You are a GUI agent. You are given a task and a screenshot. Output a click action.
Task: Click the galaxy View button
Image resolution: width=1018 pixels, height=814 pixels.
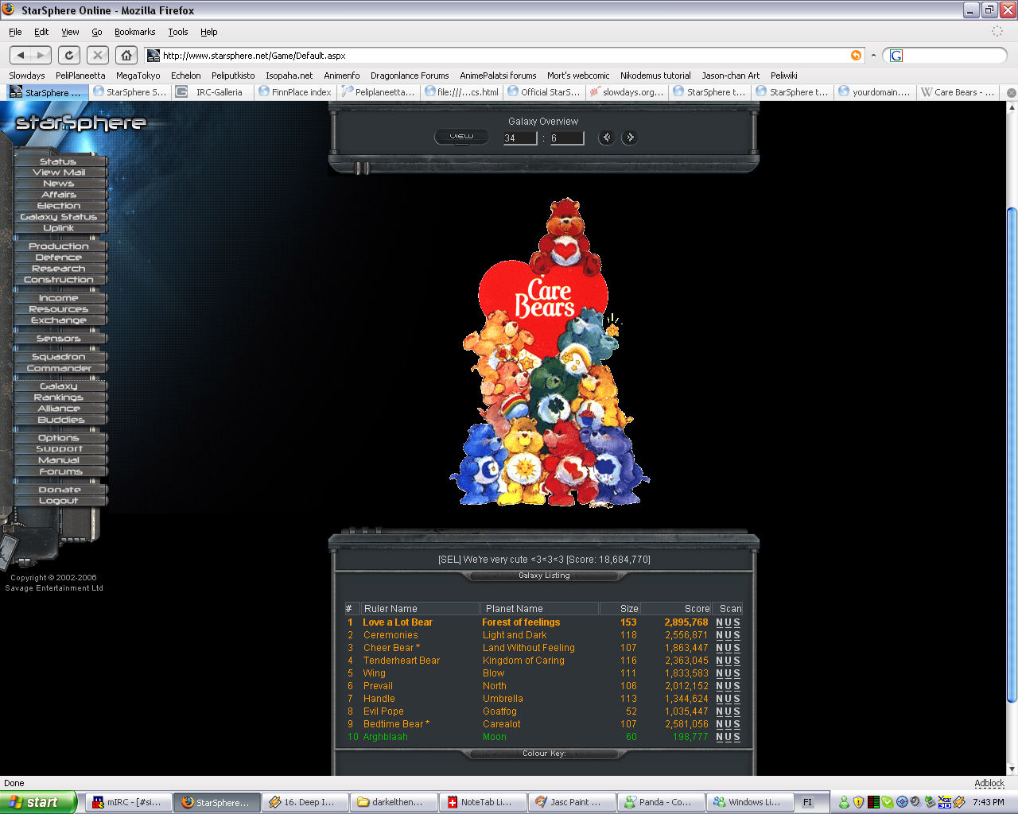461,137
